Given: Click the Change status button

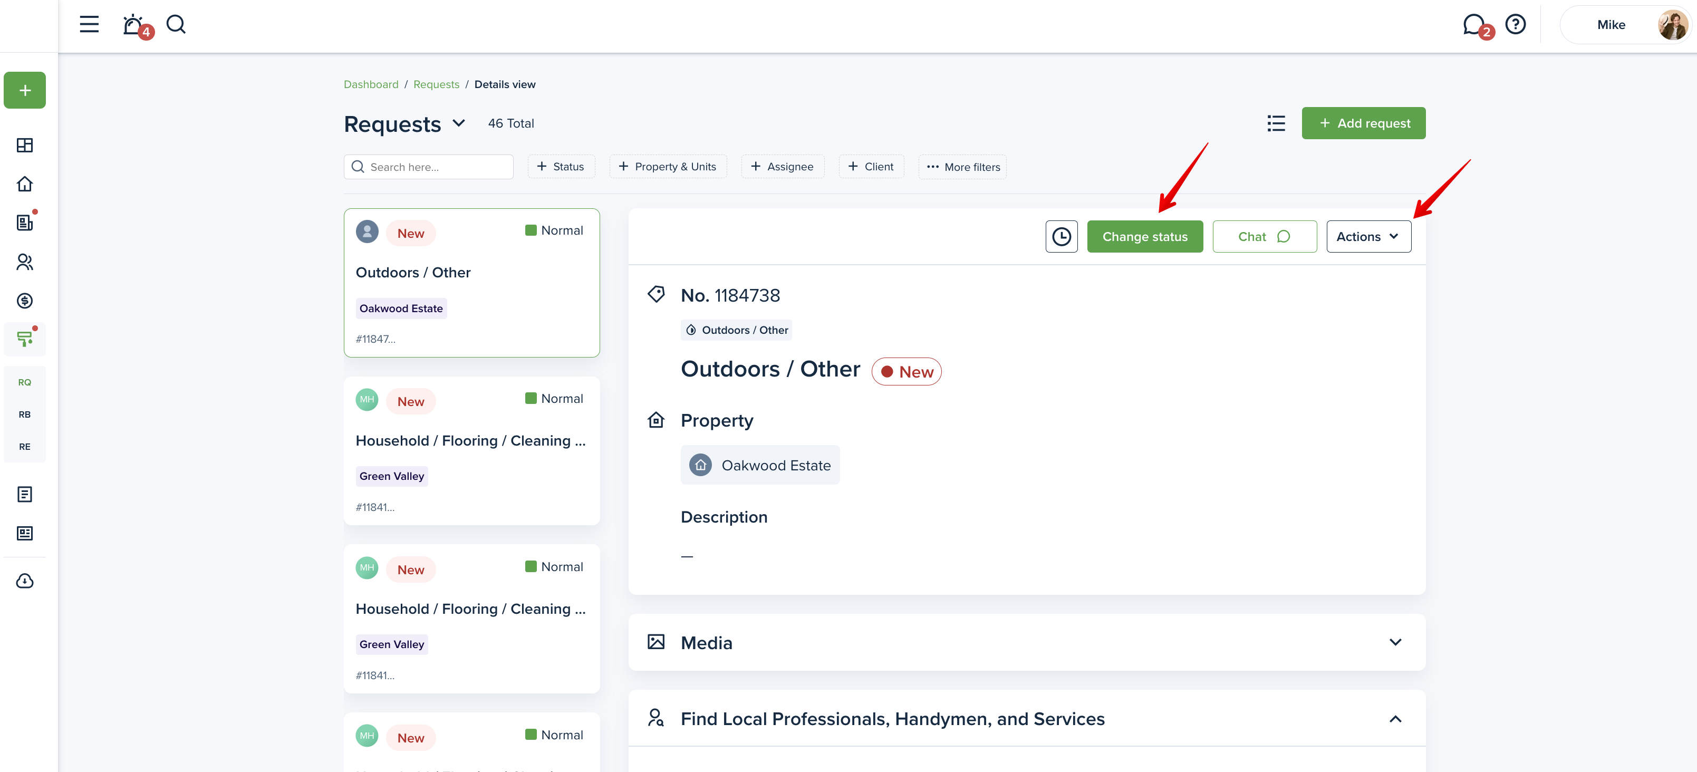Looking at the screenshot, I should (1144, 236).
